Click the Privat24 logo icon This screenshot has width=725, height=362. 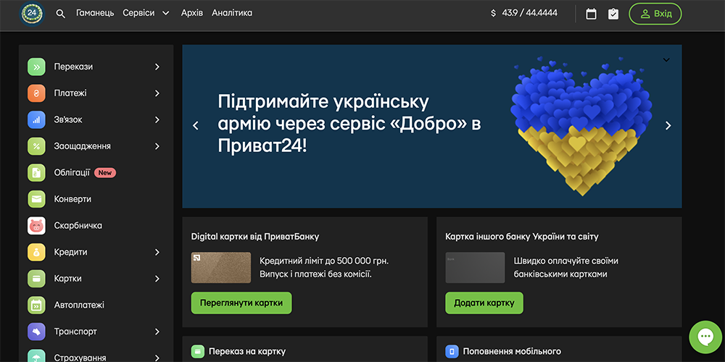pos(33,13)
